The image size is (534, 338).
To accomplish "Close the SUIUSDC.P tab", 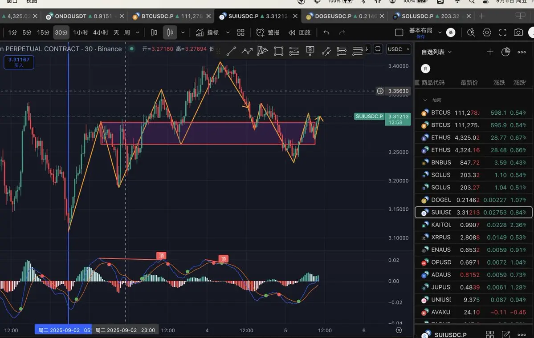I will click(295, 16).
